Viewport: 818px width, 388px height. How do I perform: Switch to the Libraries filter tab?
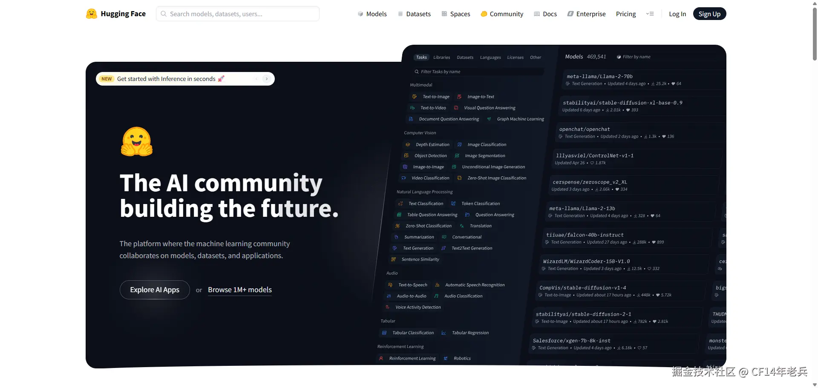(x=442, y=57)
